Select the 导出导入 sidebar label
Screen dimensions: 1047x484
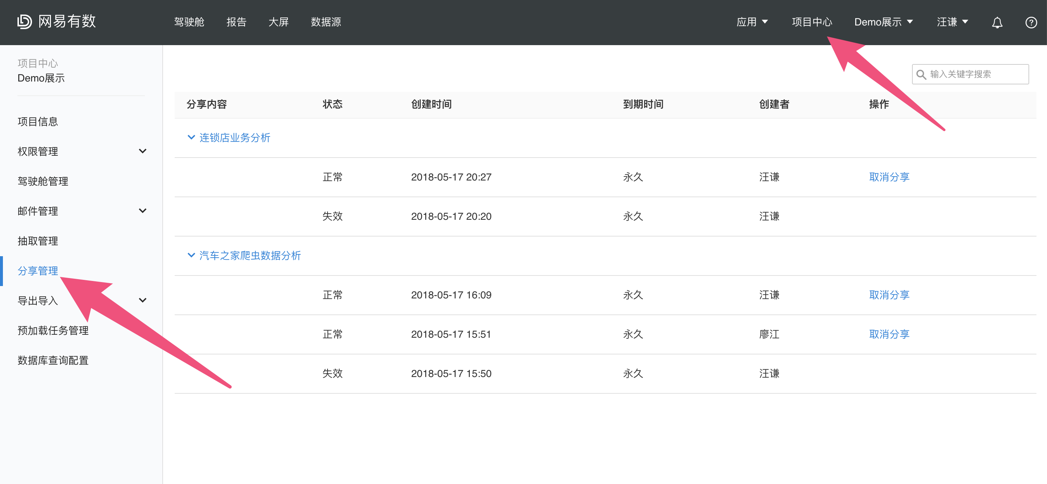coord(38,301)
